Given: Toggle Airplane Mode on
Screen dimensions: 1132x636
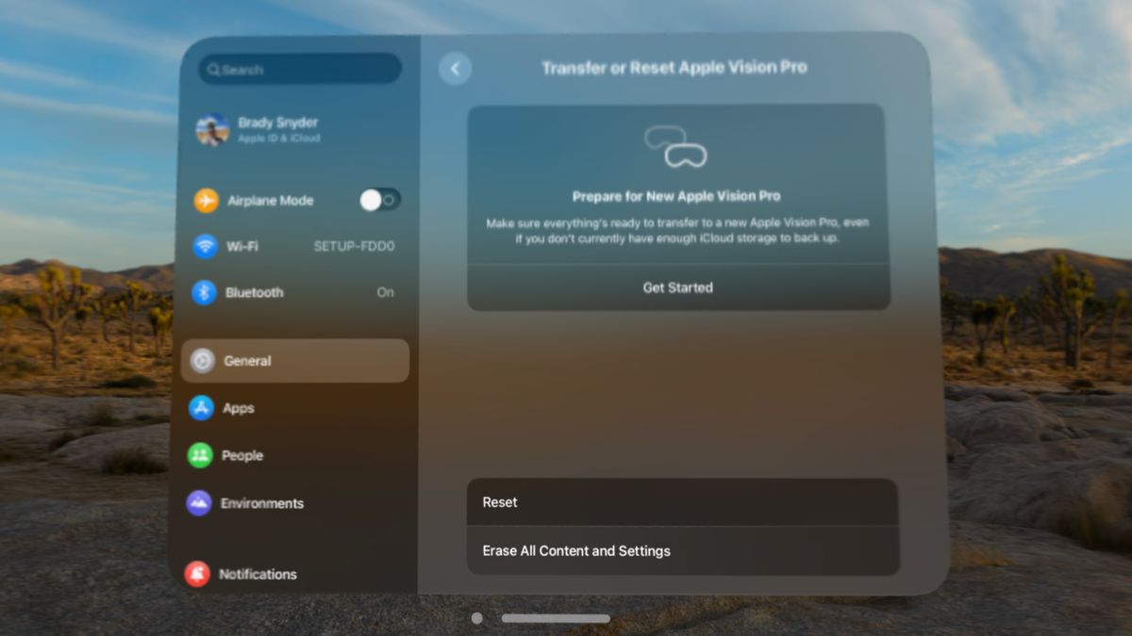Looking at the screenshot, I should (x=381, y=200).
